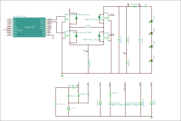181x121 pixels.
Task: Click the FBH pin label on chip
Action: pos(44,33)
